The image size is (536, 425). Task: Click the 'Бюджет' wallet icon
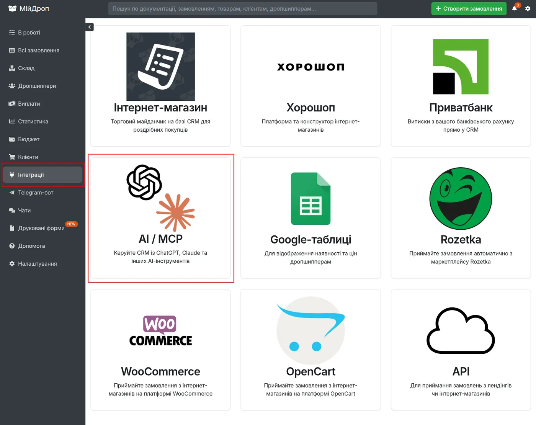[x=12, y=139]
